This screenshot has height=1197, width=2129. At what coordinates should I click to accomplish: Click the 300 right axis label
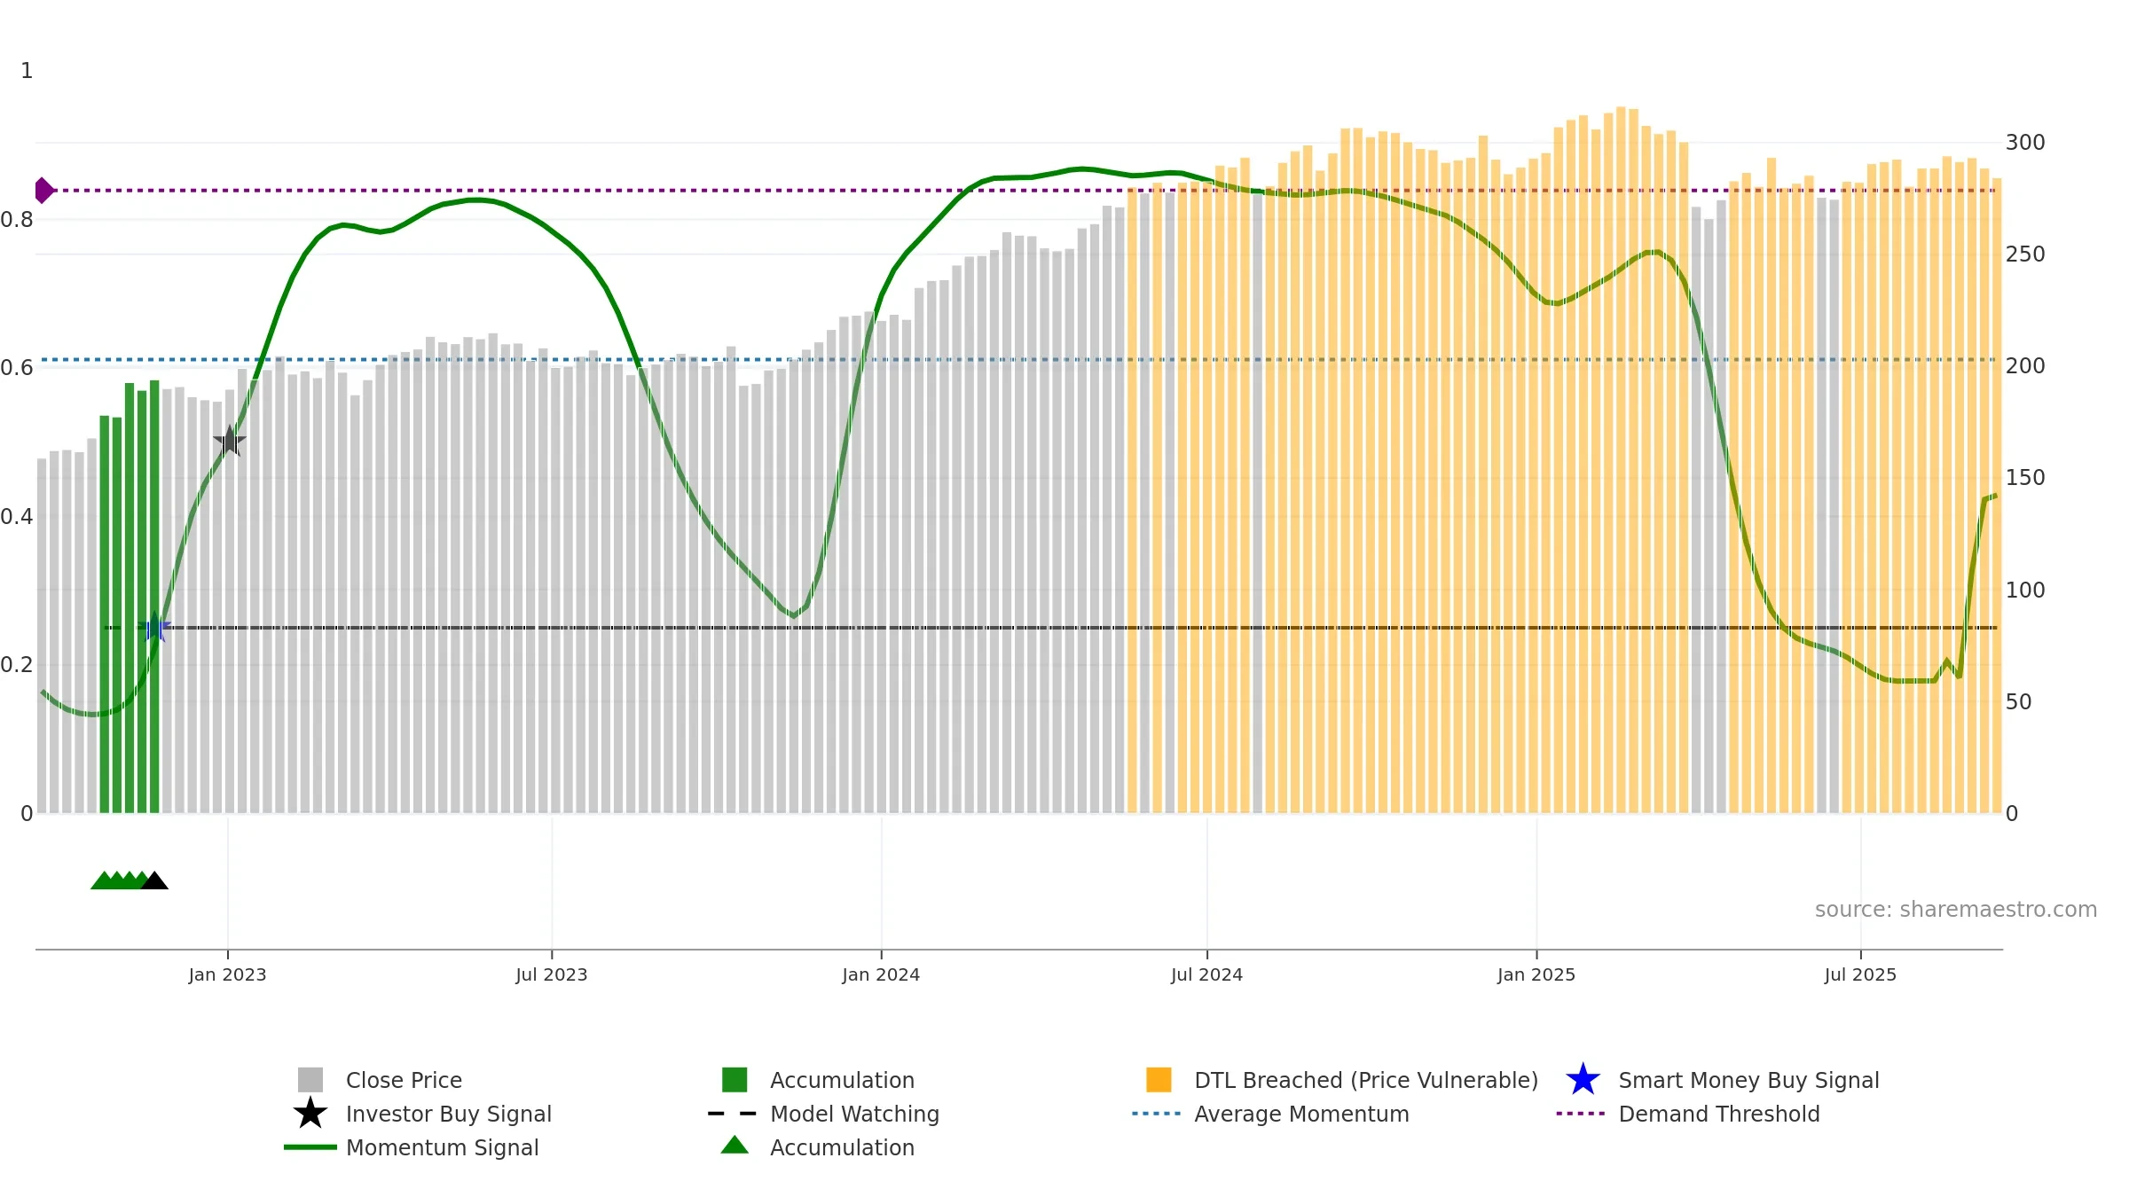click(2025, 143)
